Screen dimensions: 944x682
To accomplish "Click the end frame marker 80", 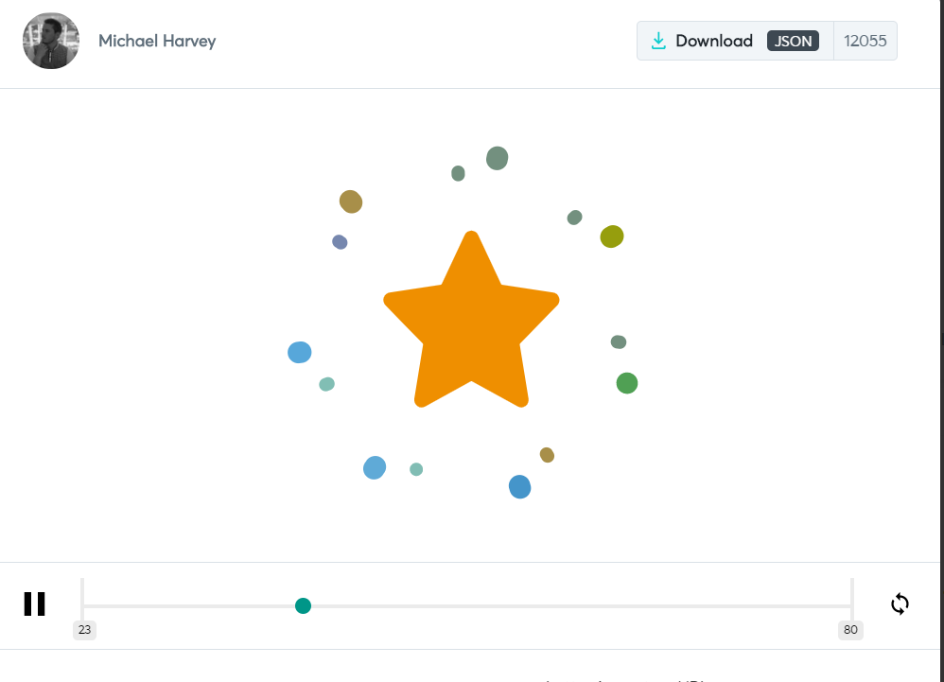I will 850,630.
